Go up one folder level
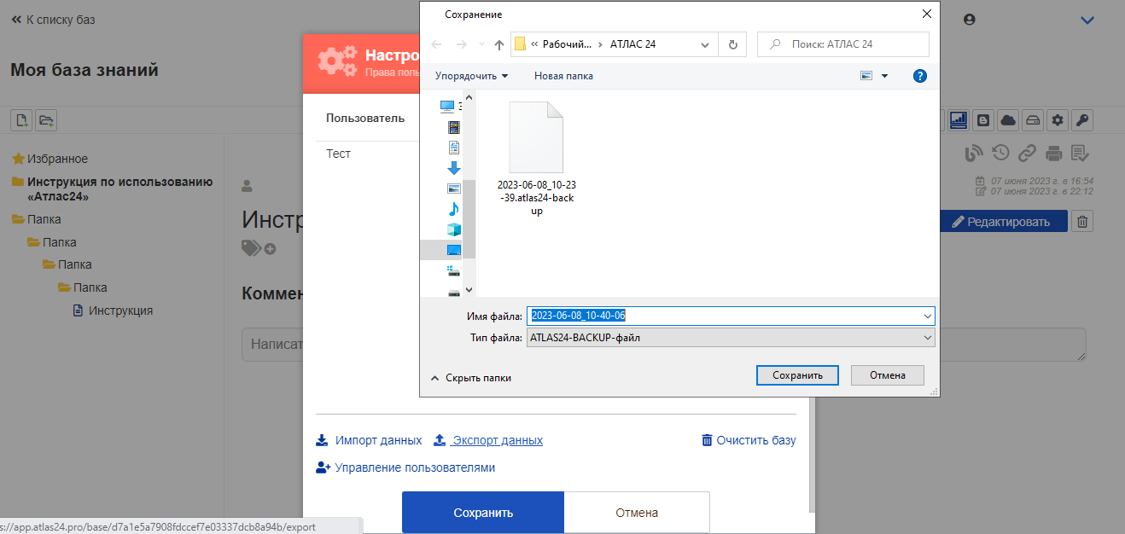Screen dimensions: 1125x534 point(499,44)
